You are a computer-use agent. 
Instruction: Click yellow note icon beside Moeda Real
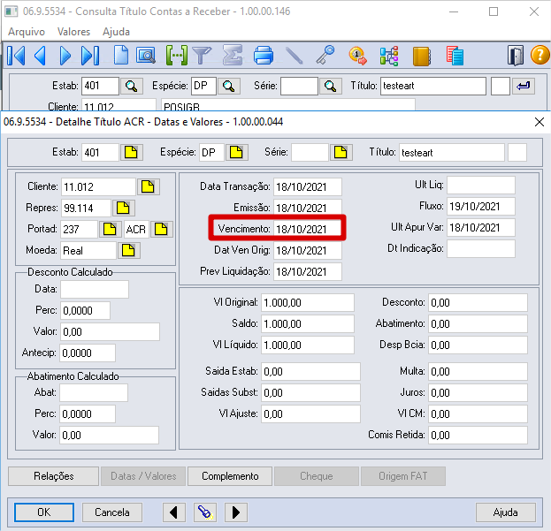128,251
